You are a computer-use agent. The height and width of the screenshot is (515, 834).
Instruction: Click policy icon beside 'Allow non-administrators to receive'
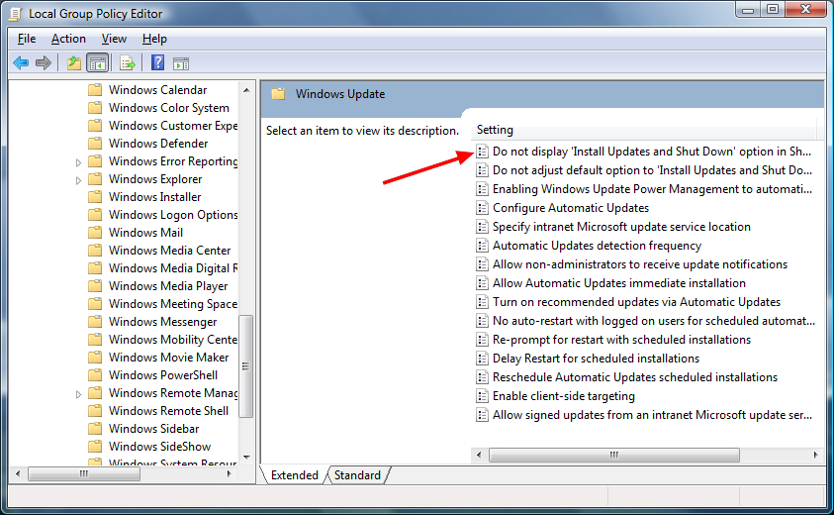coord(482,264)
